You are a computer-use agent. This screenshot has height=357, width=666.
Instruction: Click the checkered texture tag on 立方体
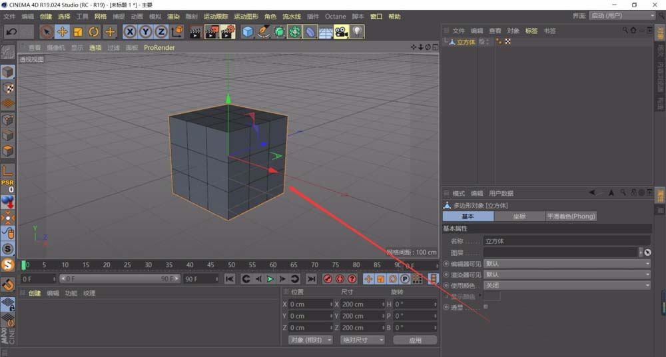tap(507, 42)
